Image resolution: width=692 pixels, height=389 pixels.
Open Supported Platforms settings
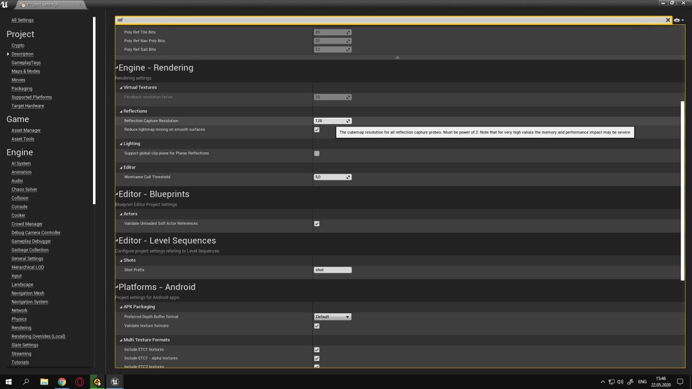31,97
